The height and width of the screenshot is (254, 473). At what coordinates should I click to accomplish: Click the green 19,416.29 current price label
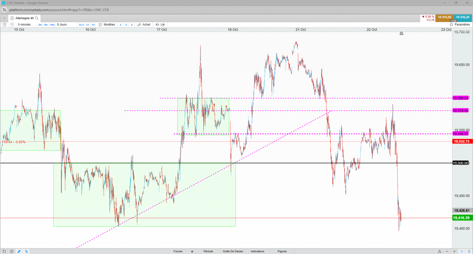tap(462, 218)
